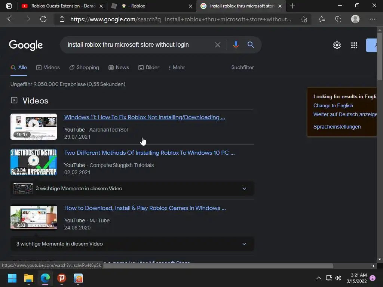Start voice search with microphone
This screenshot has width=383, height=287.
coord(236,45)
